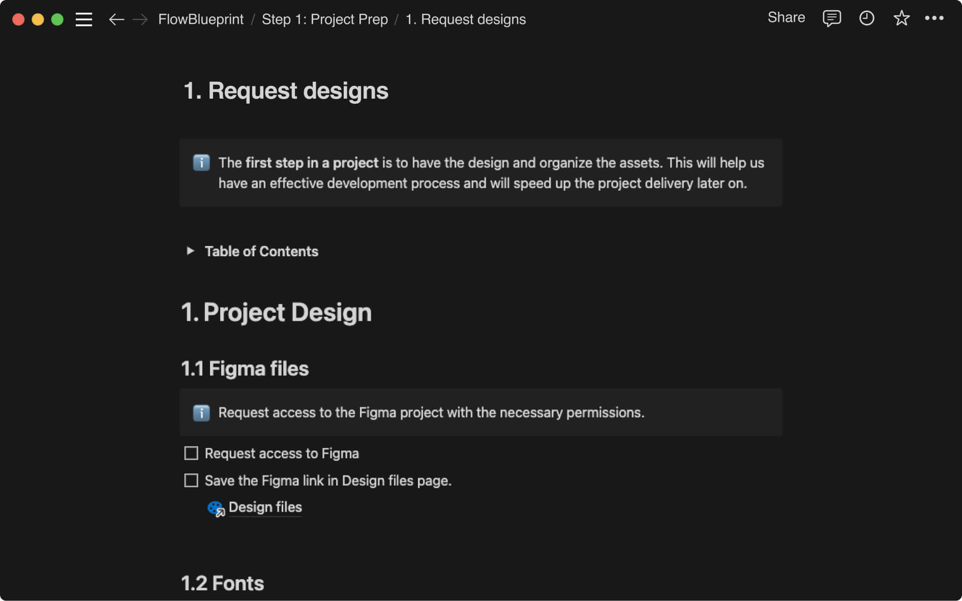The height and width of the screenshot is (601, 962).
Task: Click the 1. Project Design heading
Action: point(277,312)
